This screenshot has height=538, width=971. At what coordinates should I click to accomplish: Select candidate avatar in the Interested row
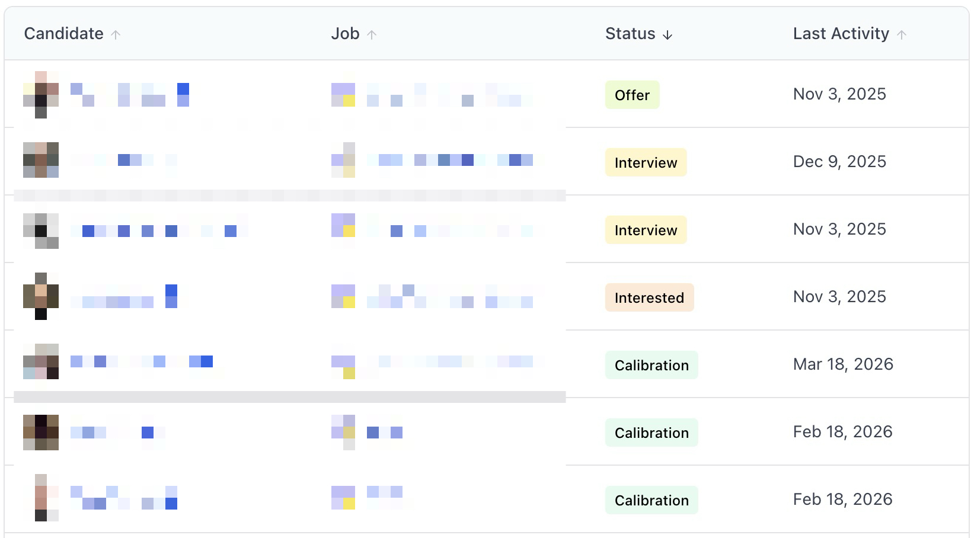tap(41, 296)
